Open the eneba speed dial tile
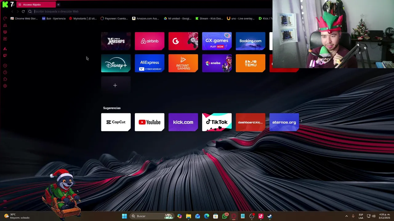This screenshot has width=394, height=221. 217,63
